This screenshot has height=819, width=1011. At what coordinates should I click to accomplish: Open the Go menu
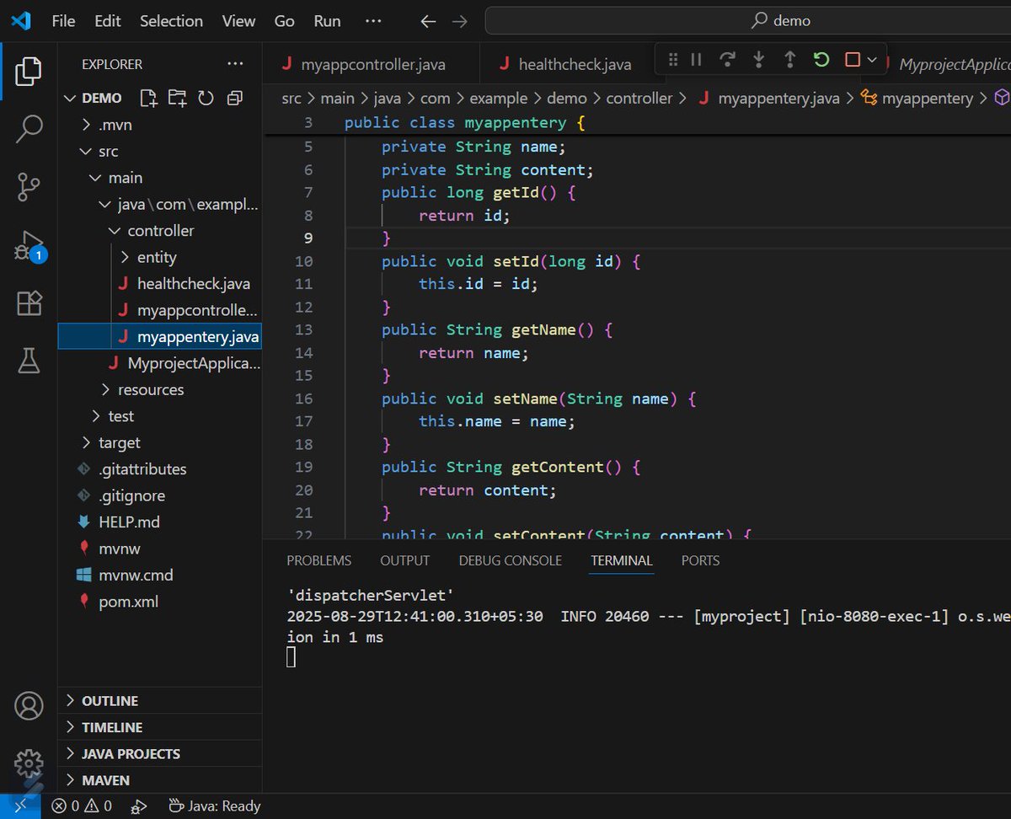click(x=284, y=21)
